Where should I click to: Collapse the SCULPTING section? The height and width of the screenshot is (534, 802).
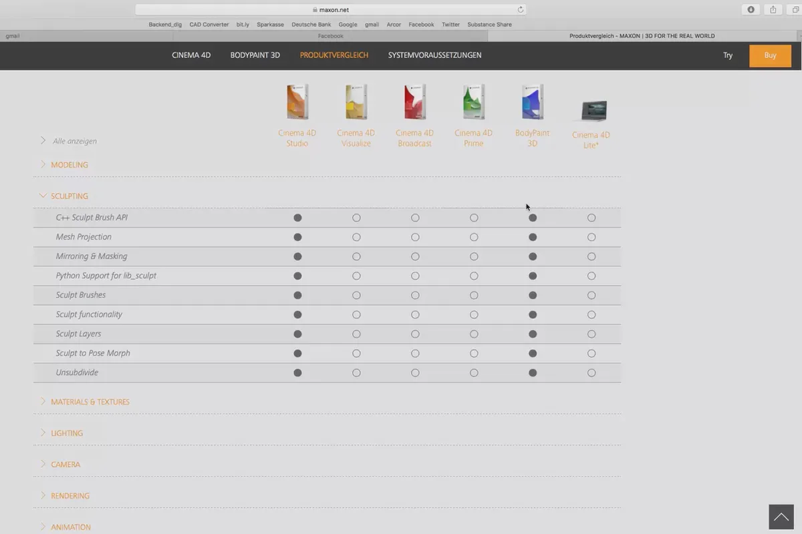pos(64,196)
